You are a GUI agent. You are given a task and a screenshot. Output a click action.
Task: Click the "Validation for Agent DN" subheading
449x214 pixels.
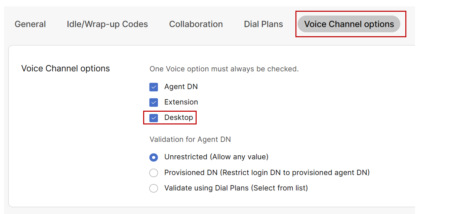pyautogui.click(x=190, y=139)
